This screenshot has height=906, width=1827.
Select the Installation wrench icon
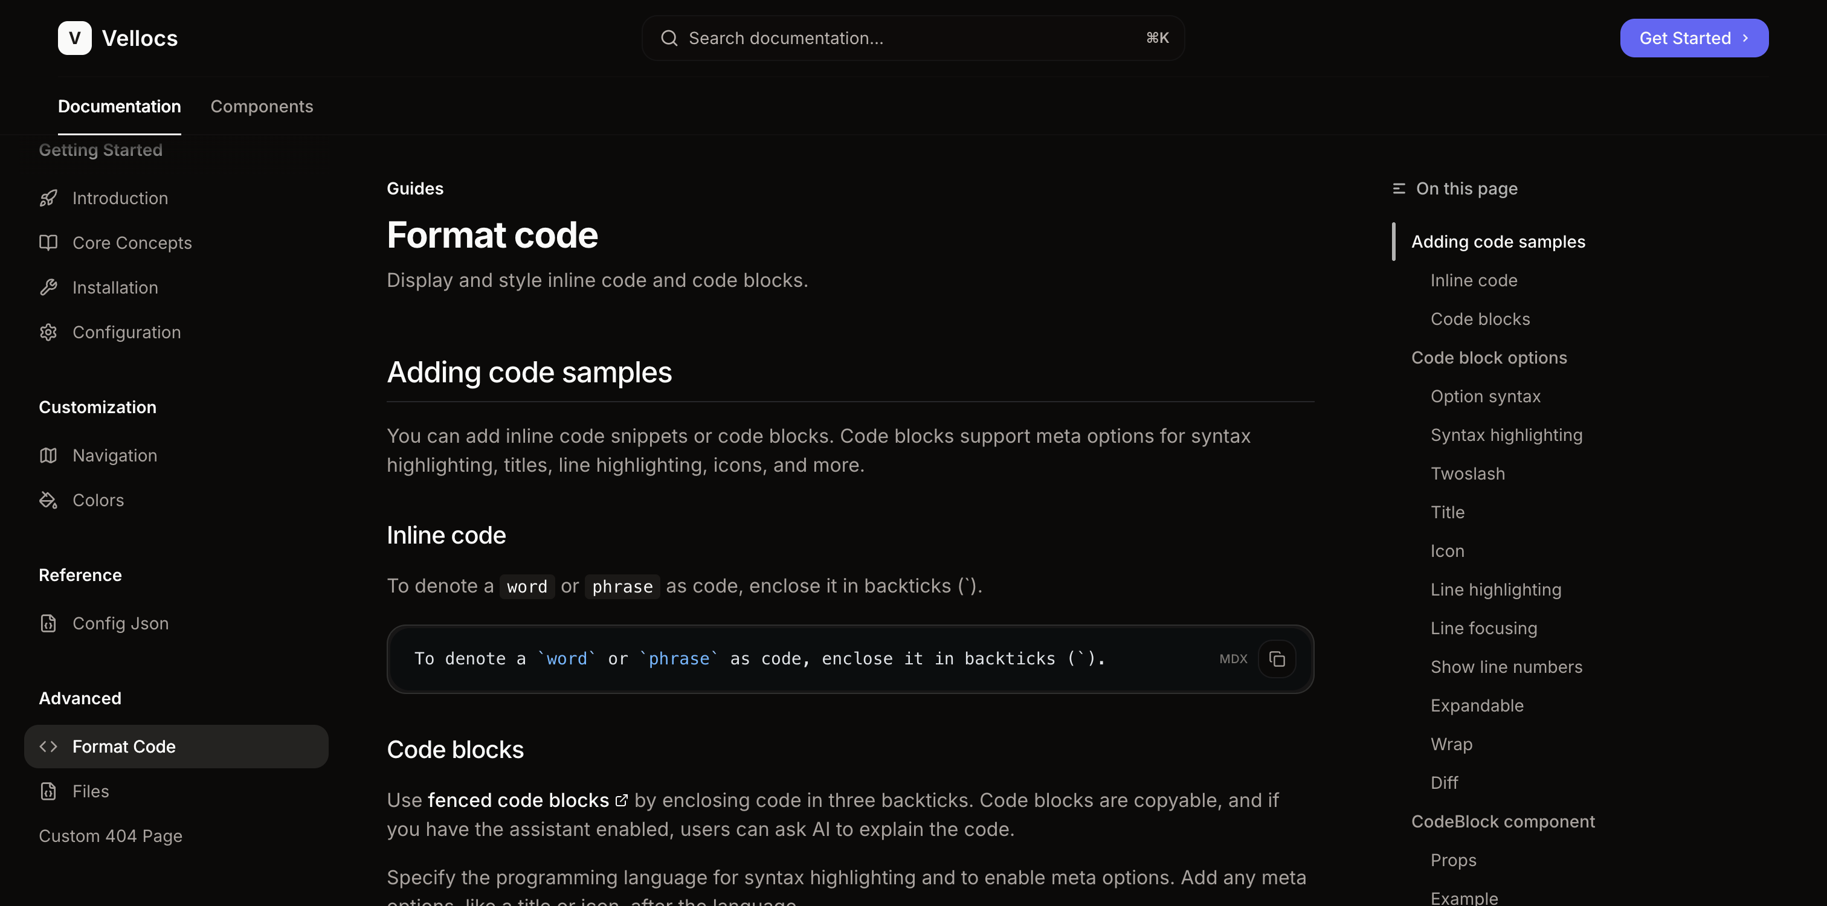click(48, 287)
